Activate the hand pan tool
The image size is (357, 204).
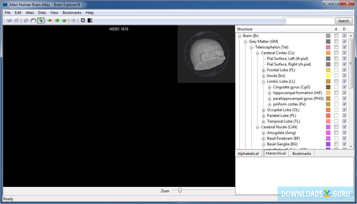click(33, 21)
